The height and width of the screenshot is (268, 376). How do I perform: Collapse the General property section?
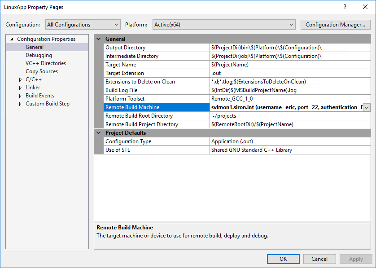[x=99, y=39]
